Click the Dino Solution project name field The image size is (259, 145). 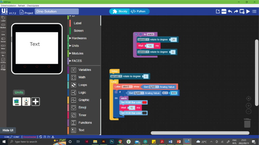pyautogui.click(x=57, y=11)
